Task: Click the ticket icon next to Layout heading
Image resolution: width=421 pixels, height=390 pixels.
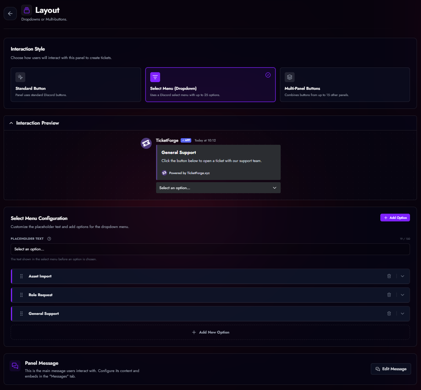Action: tap(26, 10)
